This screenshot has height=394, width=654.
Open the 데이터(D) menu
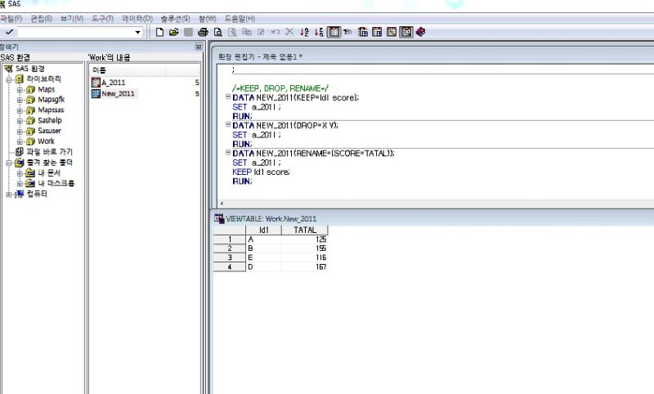[137, 18]
